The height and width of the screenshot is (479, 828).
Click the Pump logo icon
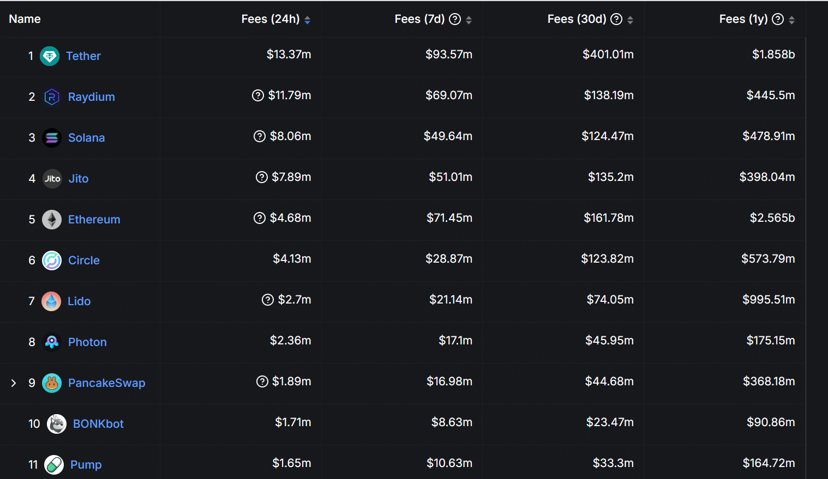54,465
